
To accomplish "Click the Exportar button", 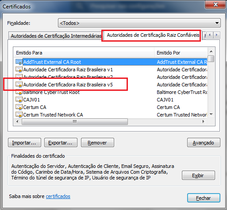I will (61, 143).
